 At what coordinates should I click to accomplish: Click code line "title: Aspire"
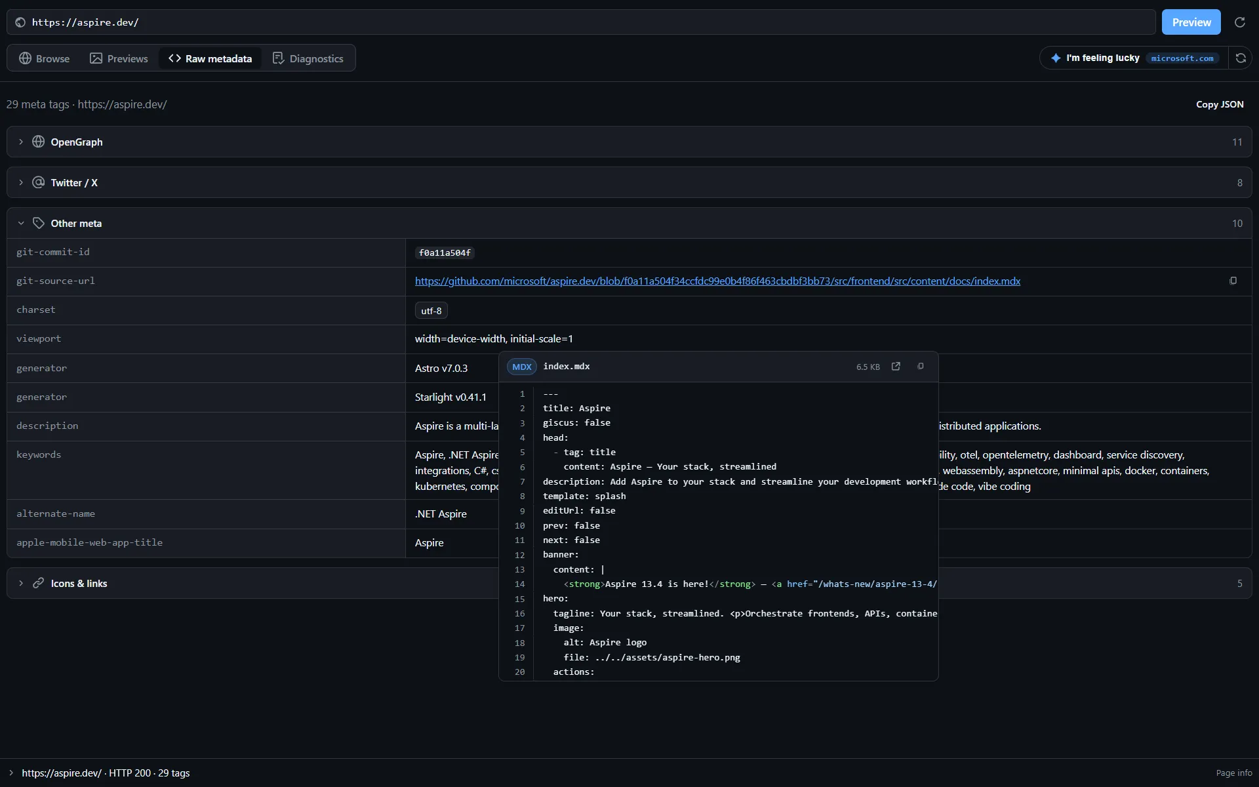(576, 408)
